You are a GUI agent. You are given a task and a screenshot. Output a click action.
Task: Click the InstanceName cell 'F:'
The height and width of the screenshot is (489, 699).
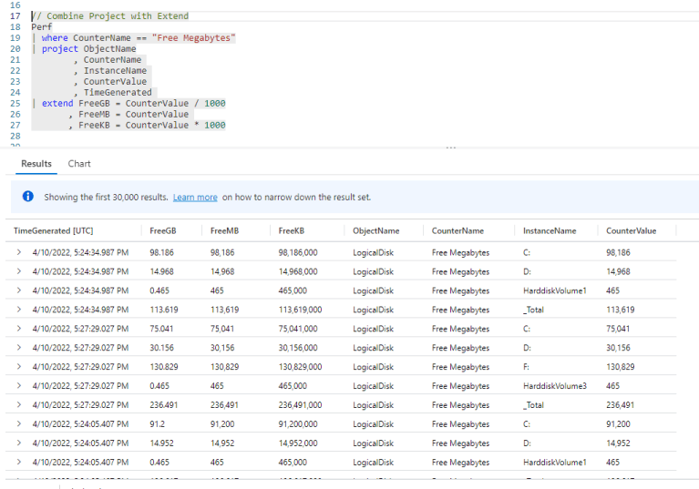point(526,367)
